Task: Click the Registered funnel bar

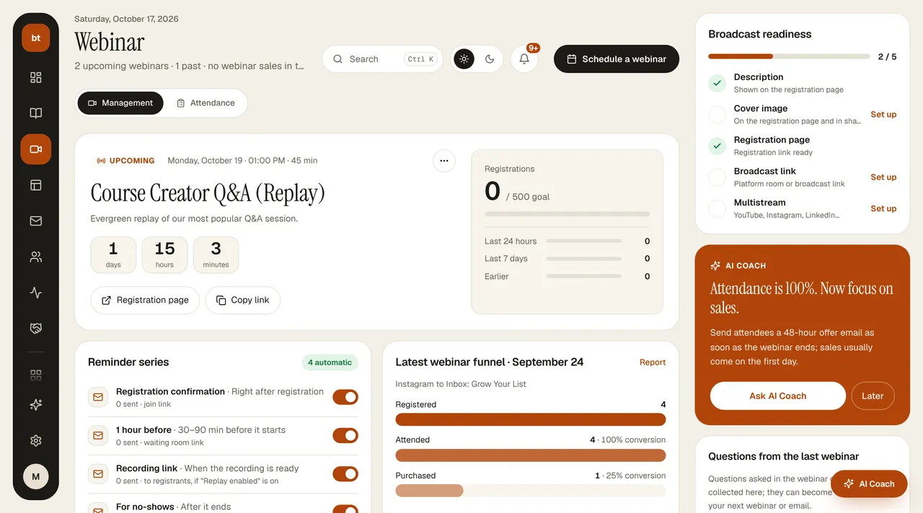Action: click(531, 419)
